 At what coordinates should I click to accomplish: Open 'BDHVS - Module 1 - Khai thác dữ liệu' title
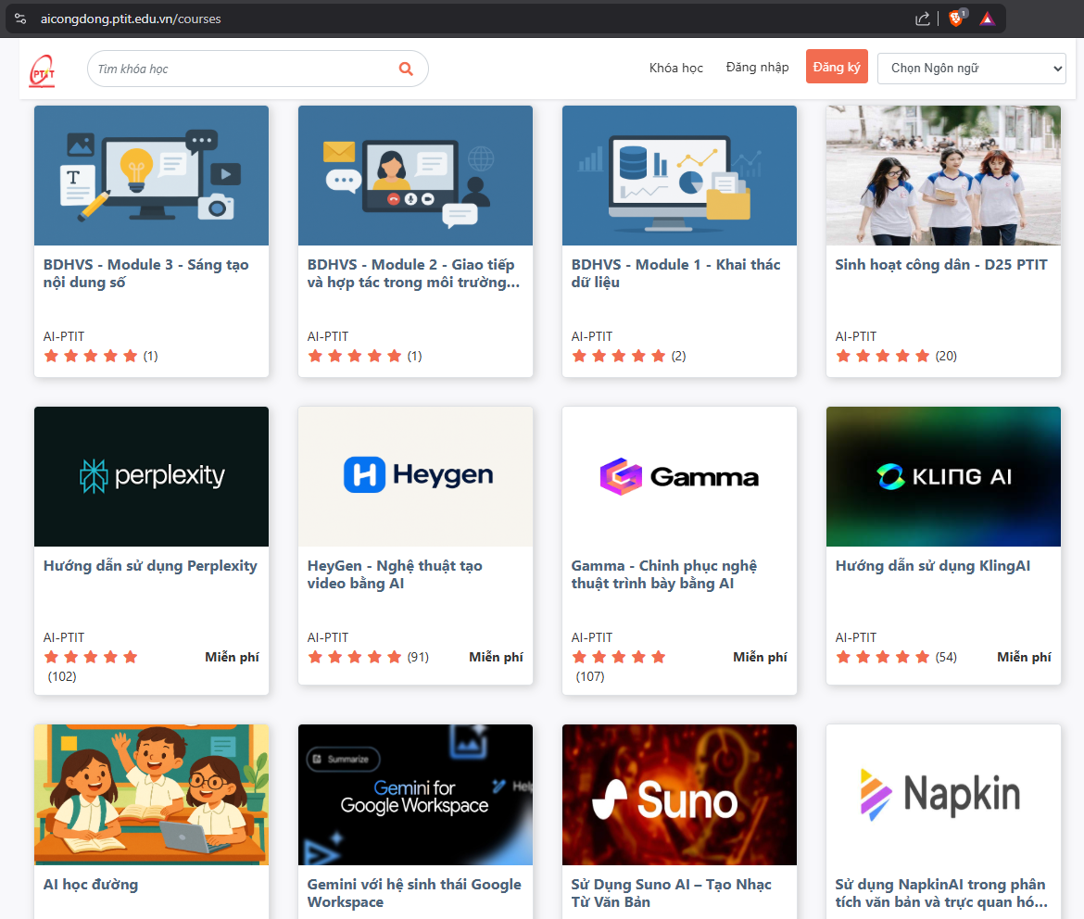[x=675, y=273]
